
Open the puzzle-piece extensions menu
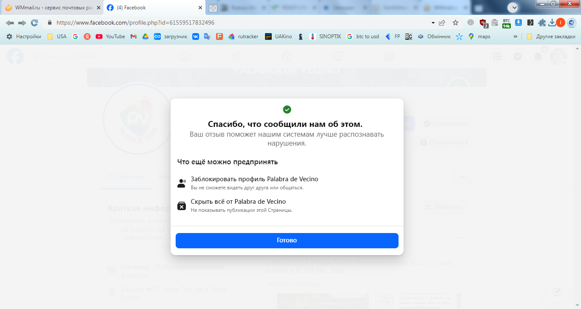[x=541, y=22]
